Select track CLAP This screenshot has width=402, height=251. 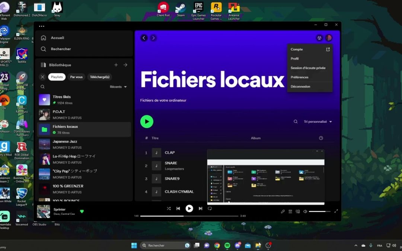169,153
